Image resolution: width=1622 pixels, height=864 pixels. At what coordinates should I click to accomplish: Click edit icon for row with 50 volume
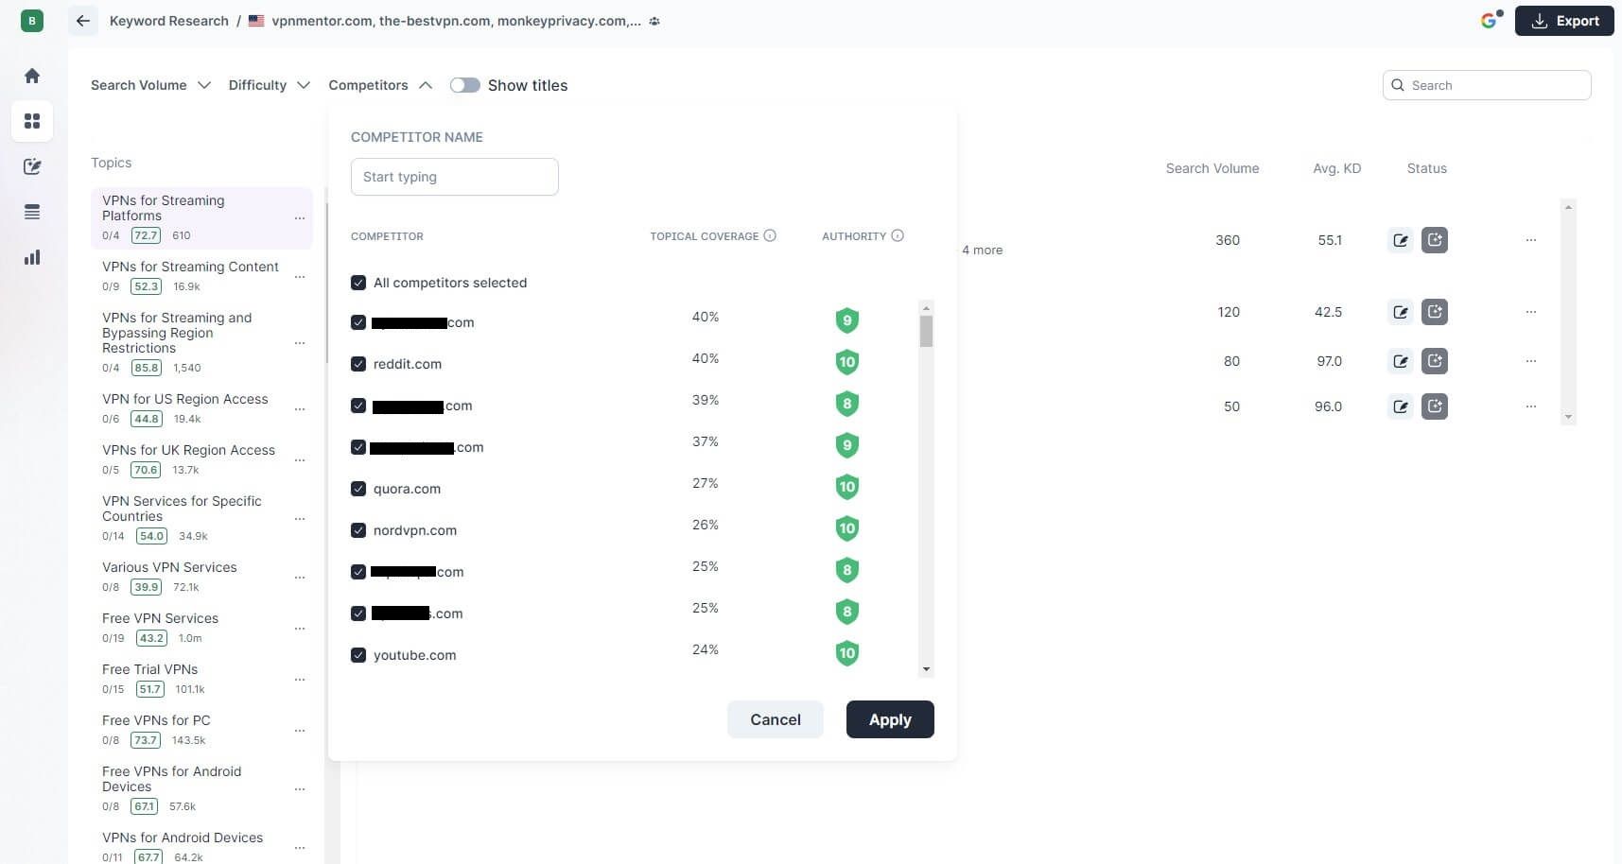(1401, 406)
